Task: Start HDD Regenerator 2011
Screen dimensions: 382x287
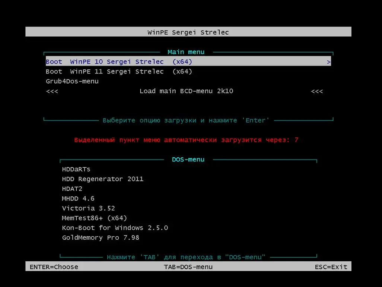Action: coord(102,179)
